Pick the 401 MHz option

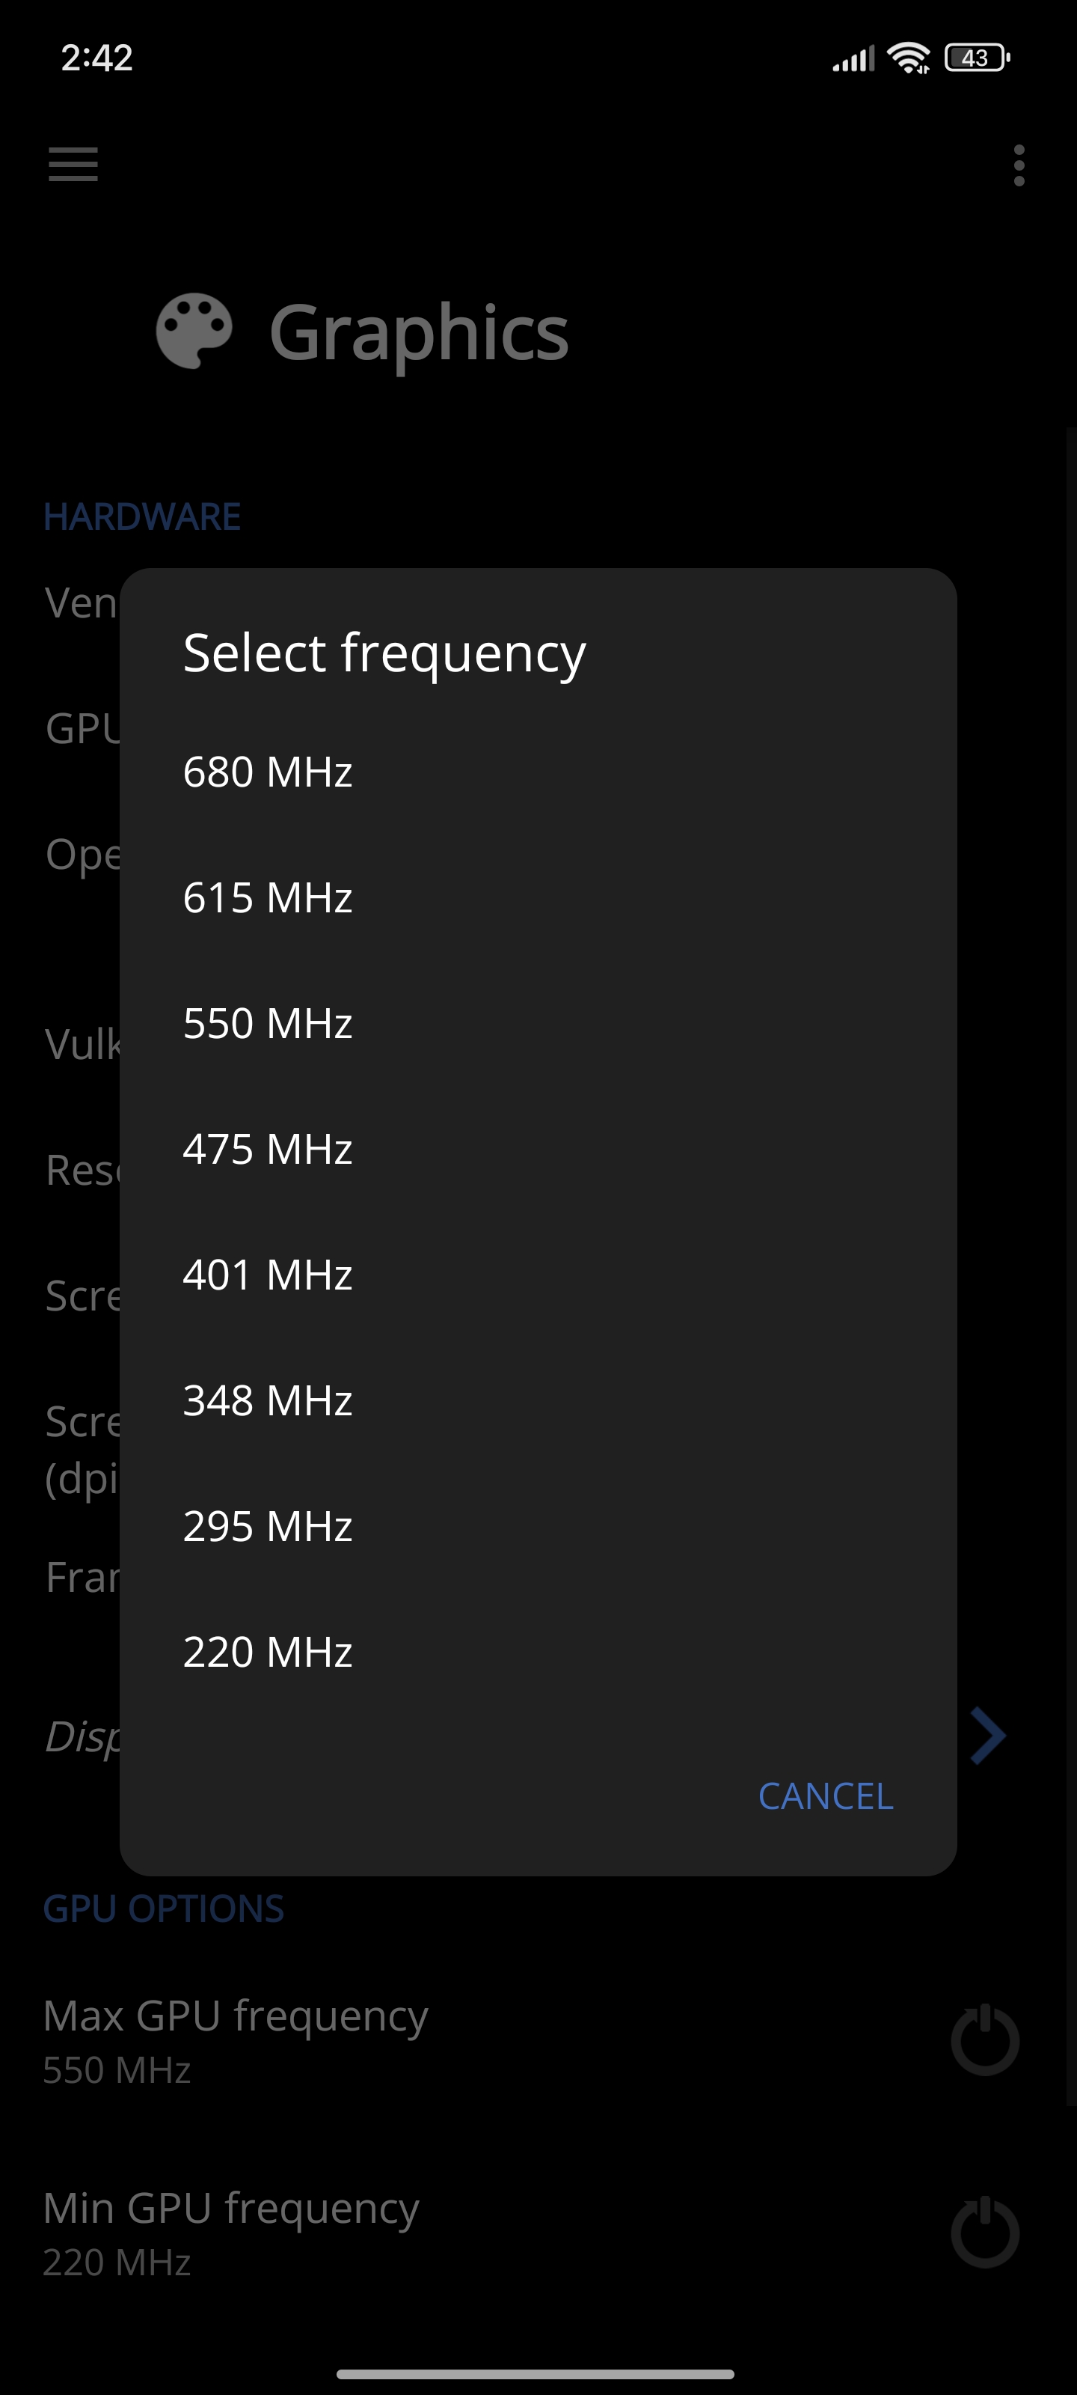tap(538, 1275)
